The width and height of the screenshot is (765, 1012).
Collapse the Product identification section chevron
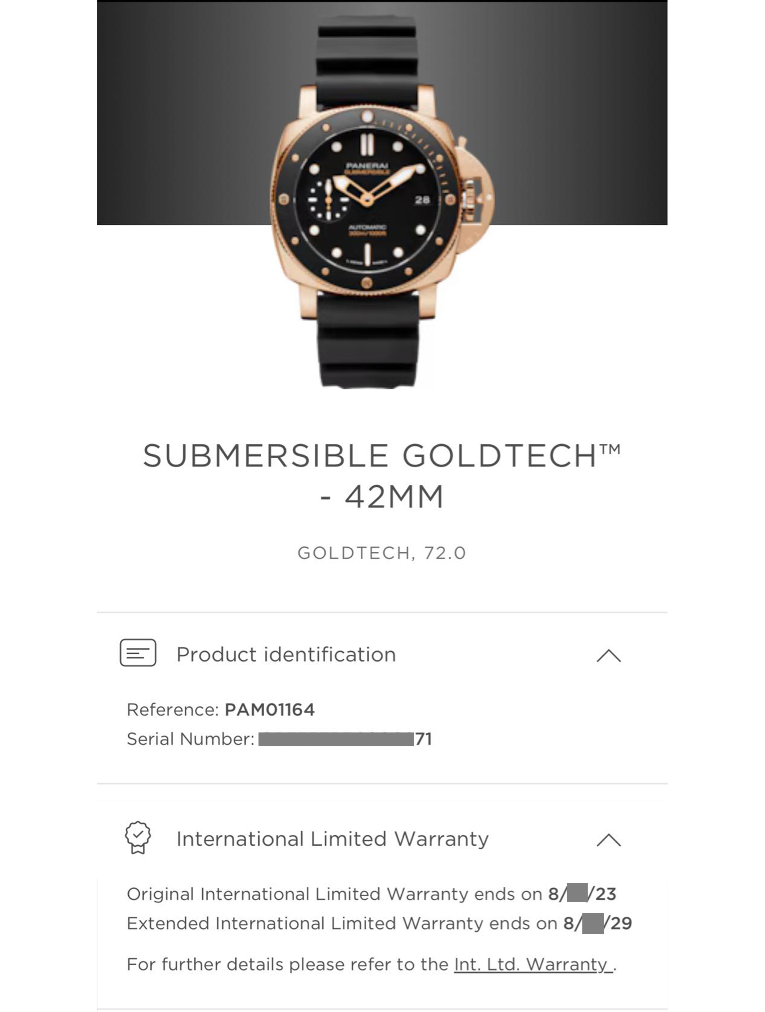(609, 656)
